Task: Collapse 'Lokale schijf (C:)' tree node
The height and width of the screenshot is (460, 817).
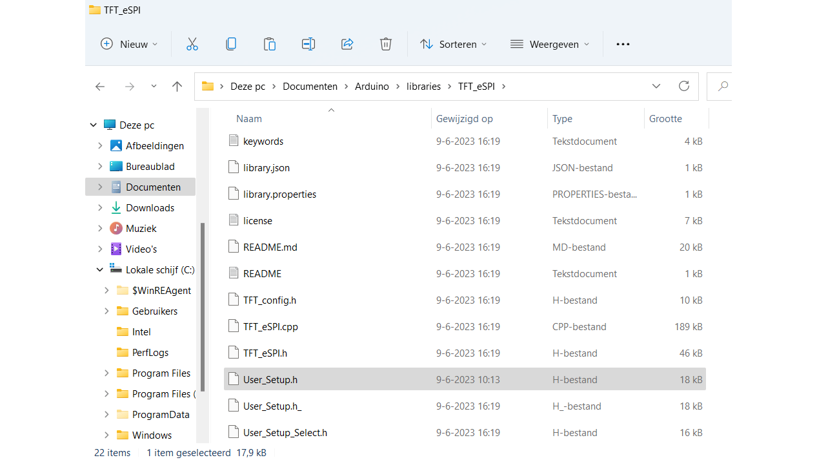Action: (x=100, y=270)
